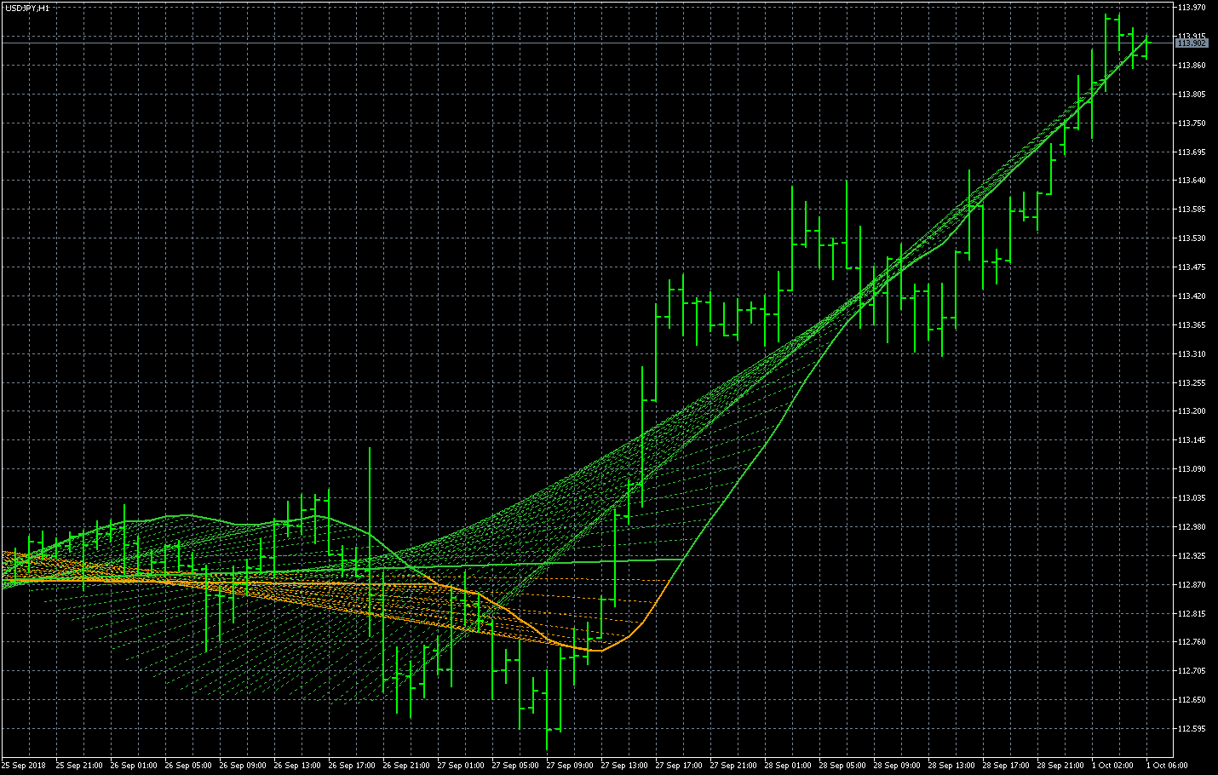Viewport: 1218px width, 775px height.
Task: Click the 28 Sep 09:00 time label
Action: 897,766
